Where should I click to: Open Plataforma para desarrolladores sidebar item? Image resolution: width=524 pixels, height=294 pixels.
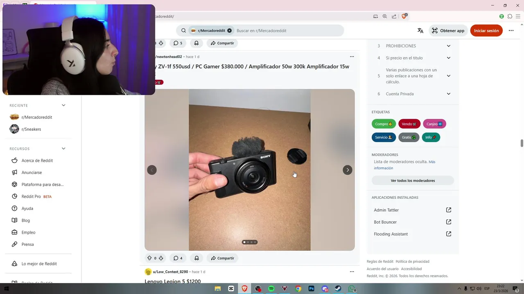click(x=38, y=184)
